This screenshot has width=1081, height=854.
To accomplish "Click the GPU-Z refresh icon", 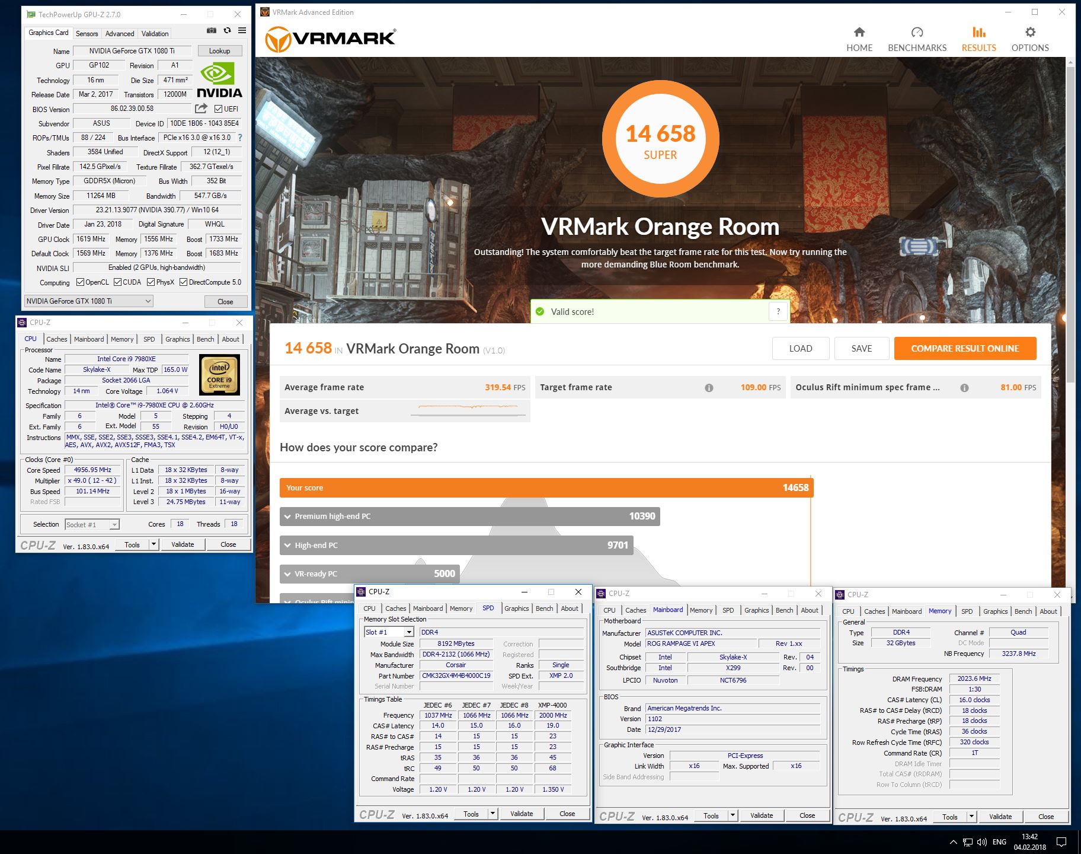I will point(227,30).
